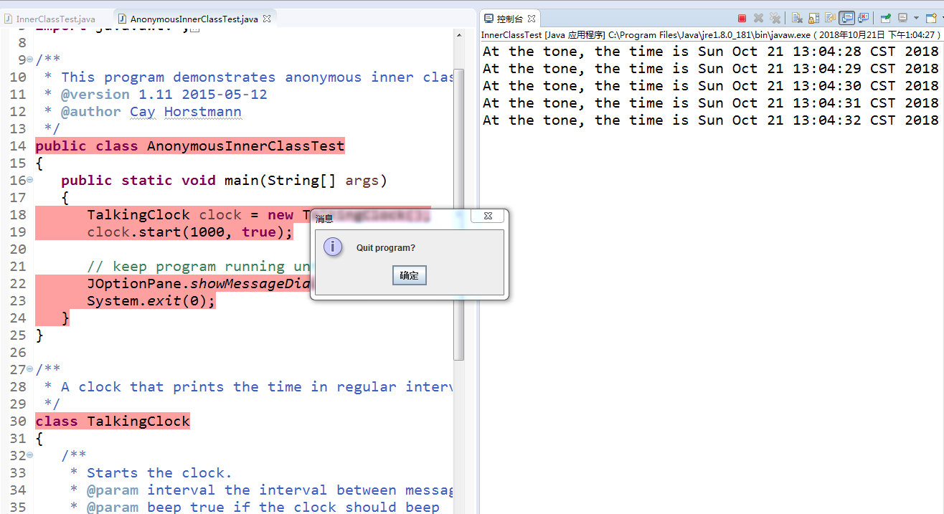
Task: Close the 消息 dialog with X
Action: (488, 216)
